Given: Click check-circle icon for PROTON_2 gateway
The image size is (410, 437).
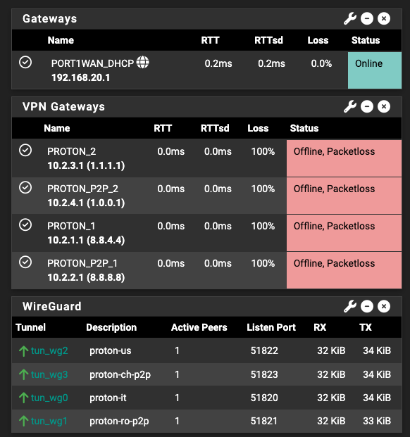Looking at the screenshot, I should pos(25,150).
